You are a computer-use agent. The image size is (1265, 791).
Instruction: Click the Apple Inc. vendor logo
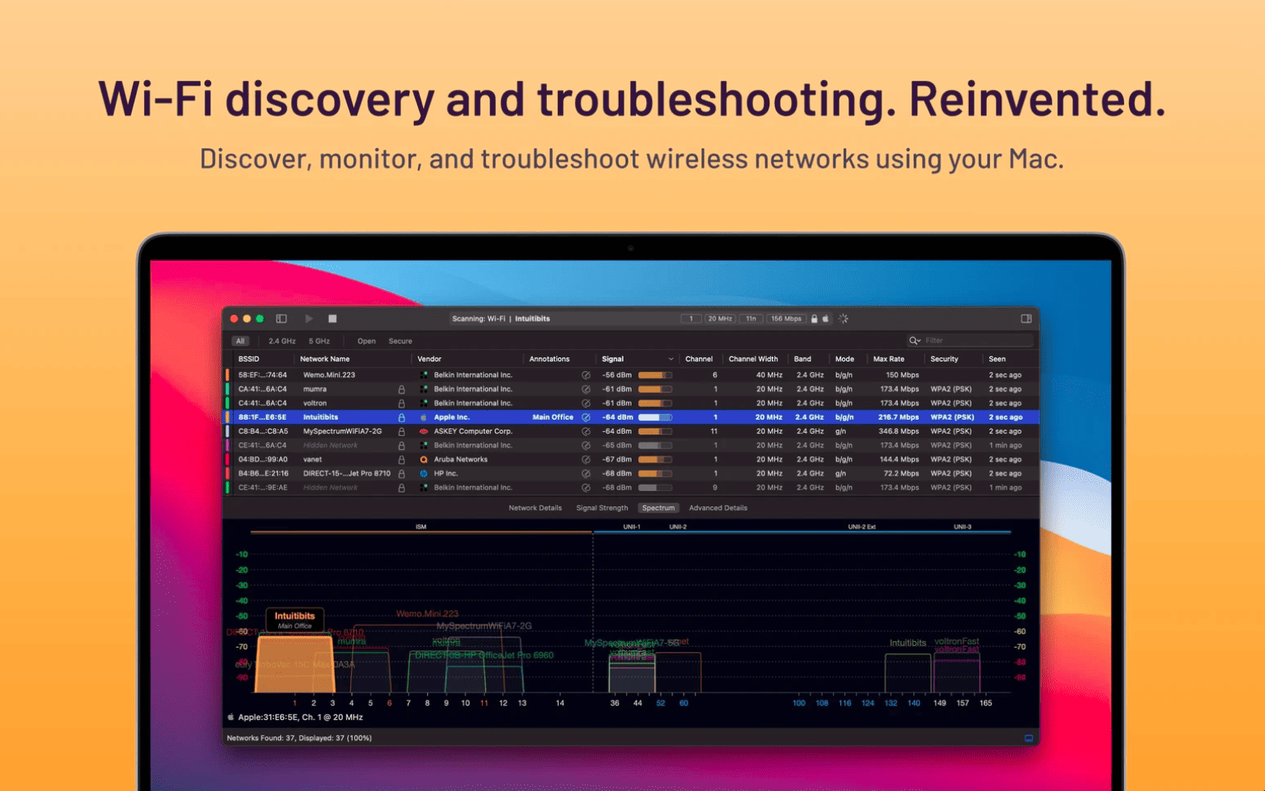tap(424, 417)
